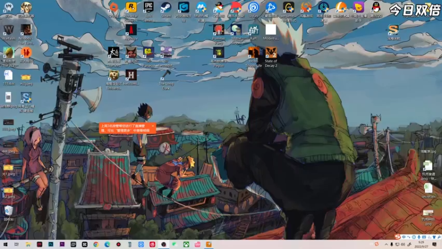
Task: Open the To the Moon game icon
Action: coord(236,30)
